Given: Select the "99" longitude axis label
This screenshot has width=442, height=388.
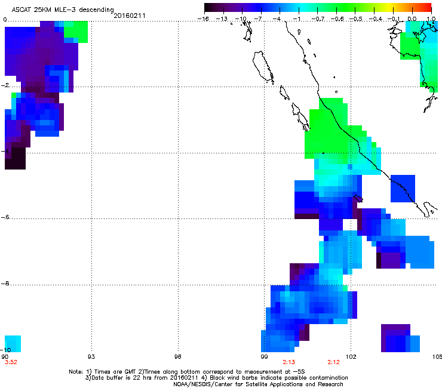Looking at the screenshot, I should point(264,357).
